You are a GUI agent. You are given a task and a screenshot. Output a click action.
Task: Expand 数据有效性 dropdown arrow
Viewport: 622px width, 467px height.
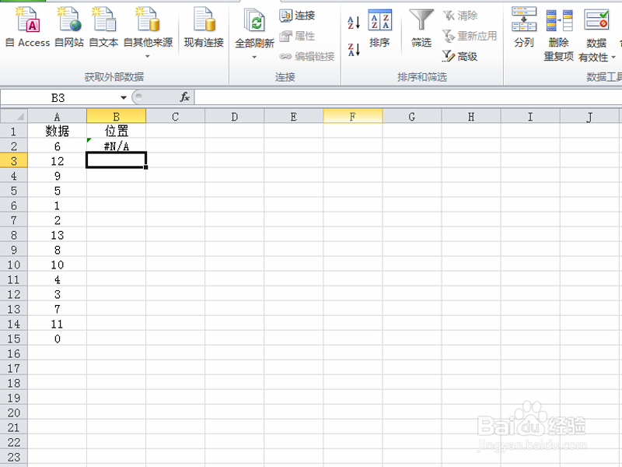pos(613,58)
